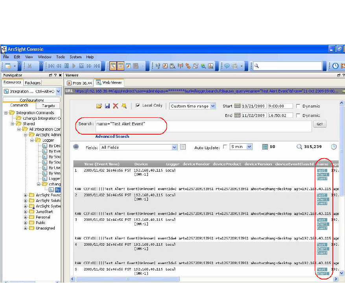Image resolution: width=345 pixels, height=283 pixels.
Task: Enable Dynamic checkbox for Start time
Action: coord(298,106)
